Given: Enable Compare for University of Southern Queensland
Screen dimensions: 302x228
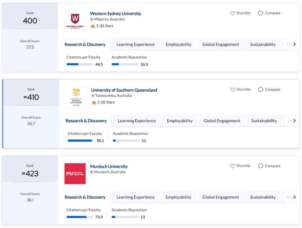Looking at the screenshot, I should (x=260, y=89).
